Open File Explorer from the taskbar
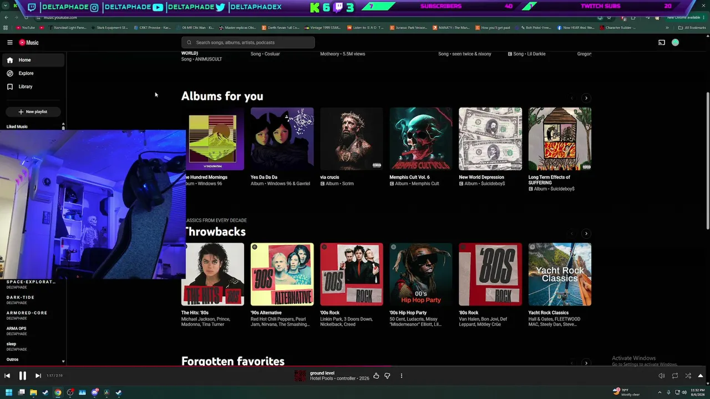The width and height of the screenshot is (710, 399). [33, 392]
